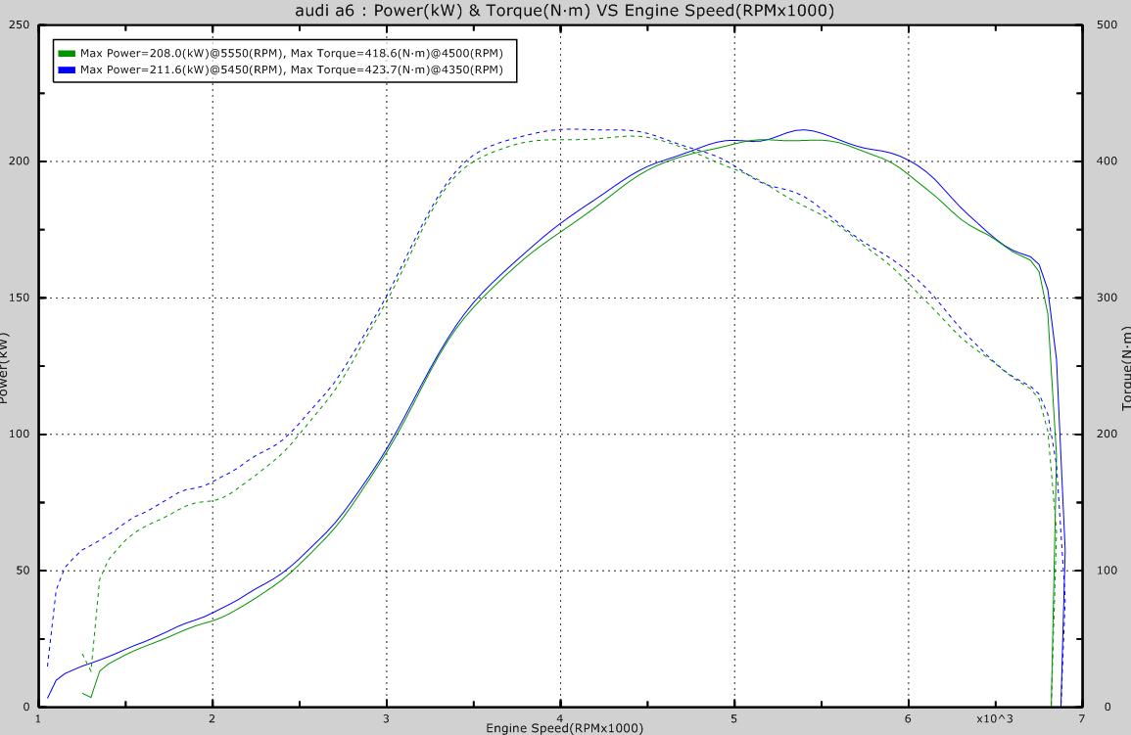Image resolution: width=1131 pixels, height=735 pixels.
Task: Click the 500 tick on torque axis
Action: pyautogui.click(x=1107, y=25)
